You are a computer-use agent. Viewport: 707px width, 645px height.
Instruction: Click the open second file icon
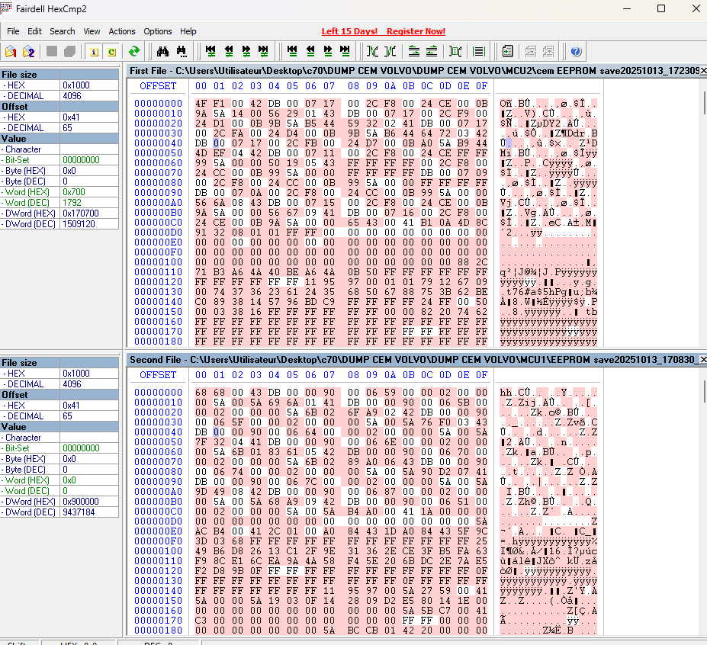pos(28,52)
